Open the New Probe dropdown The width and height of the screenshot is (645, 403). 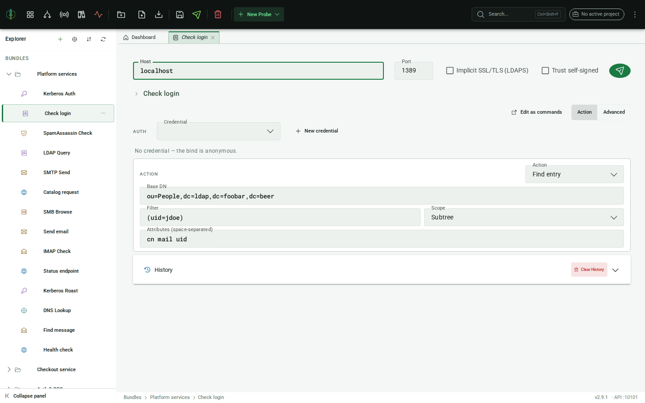[x=259, y=14]
